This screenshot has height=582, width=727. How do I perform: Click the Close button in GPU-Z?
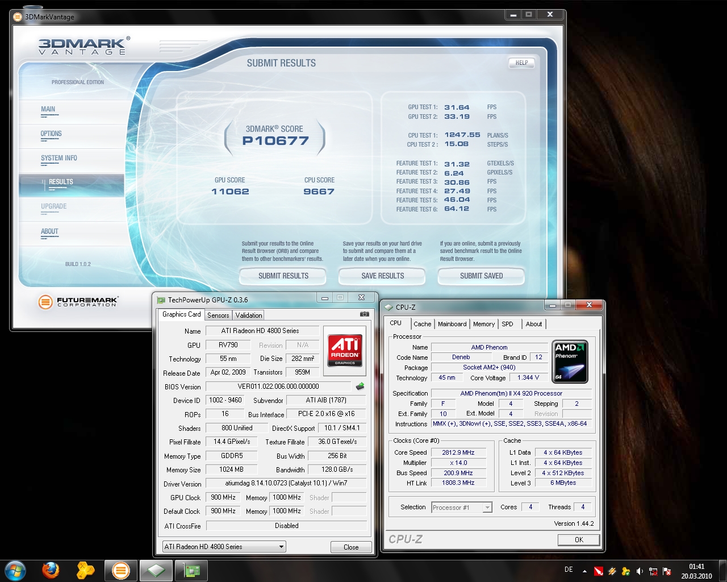pyautogui.click(x=351, y=547)
